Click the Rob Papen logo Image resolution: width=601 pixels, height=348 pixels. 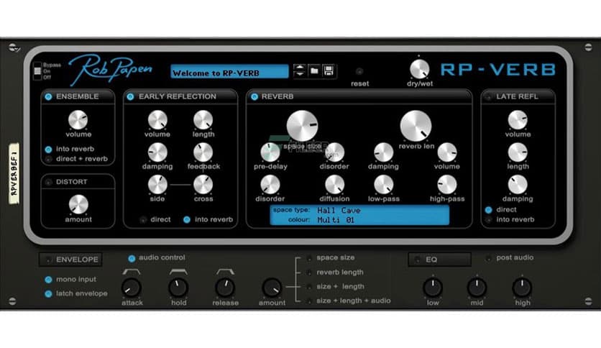pos(111,70)
